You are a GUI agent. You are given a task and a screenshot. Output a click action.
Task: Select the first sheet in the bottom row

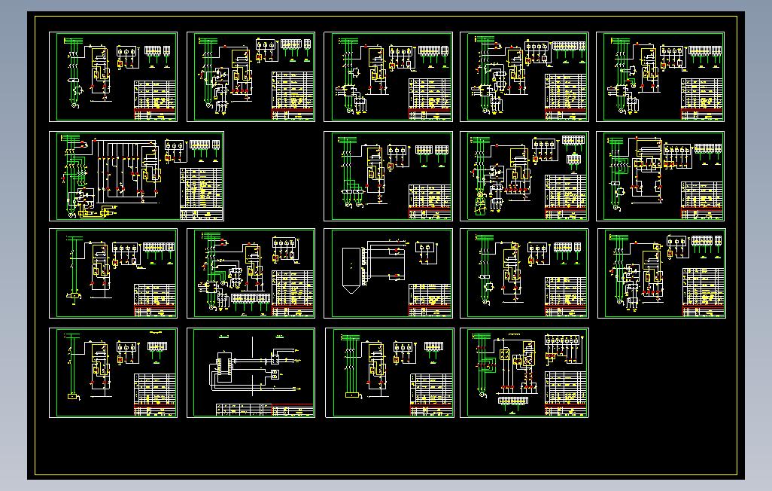click(x=113, y=373)
